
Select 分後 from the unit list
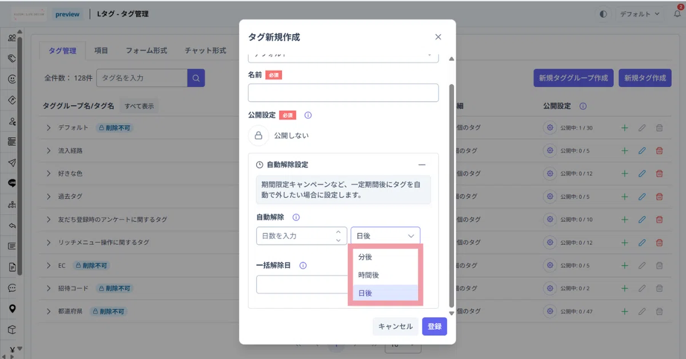tap(385, 257)
